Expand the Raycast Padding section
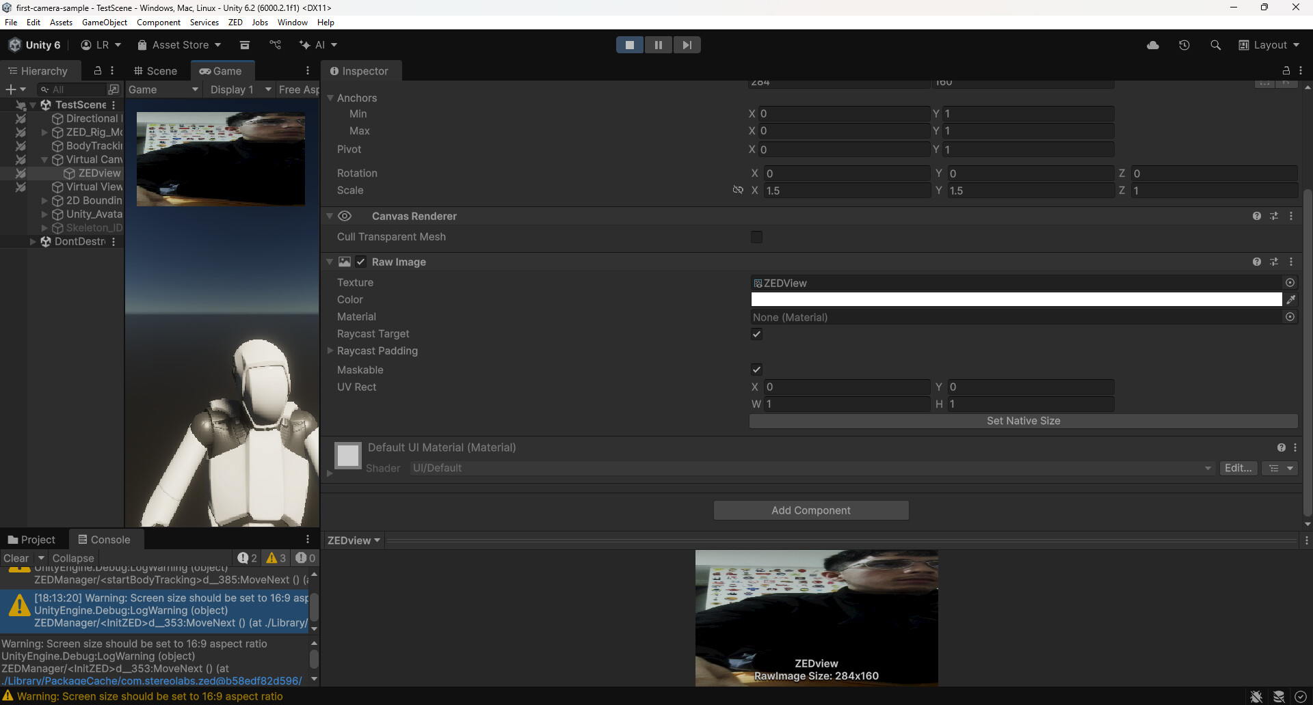1313x705 pixels. coord(330,351)
